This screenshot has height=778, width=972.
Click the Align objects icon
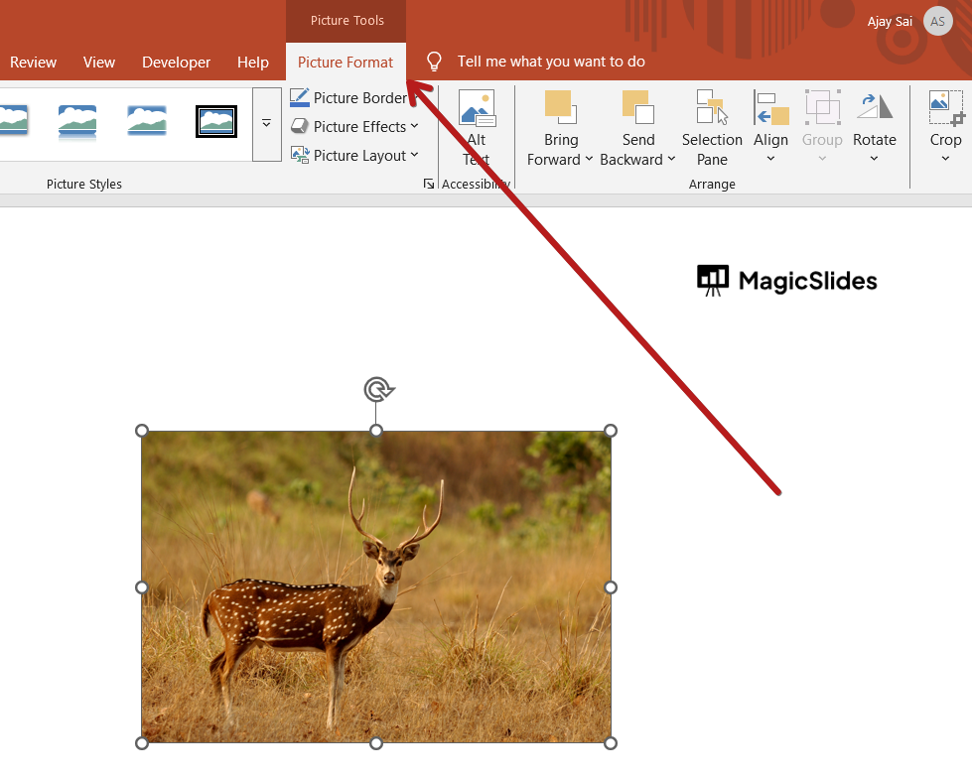tap(770, 107)
